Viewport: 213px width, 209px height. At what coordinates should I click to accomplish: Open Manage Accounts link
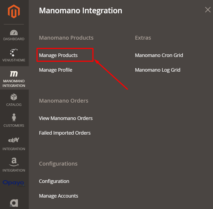[x=59, y=196]
